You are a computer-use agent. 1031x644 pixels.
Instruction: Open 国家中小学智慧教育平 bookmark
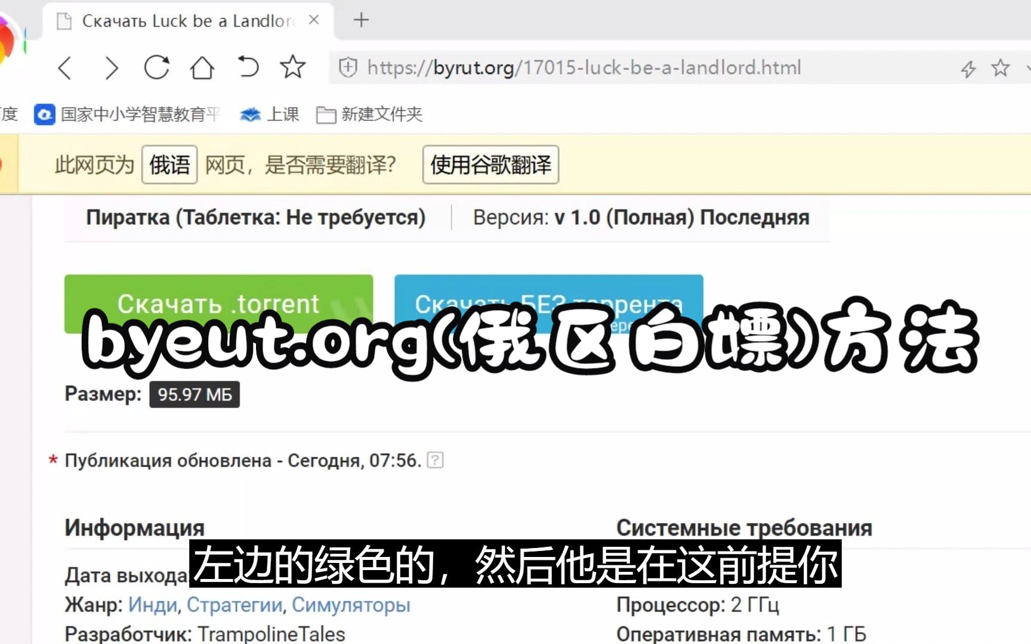[x=128, y=114]
